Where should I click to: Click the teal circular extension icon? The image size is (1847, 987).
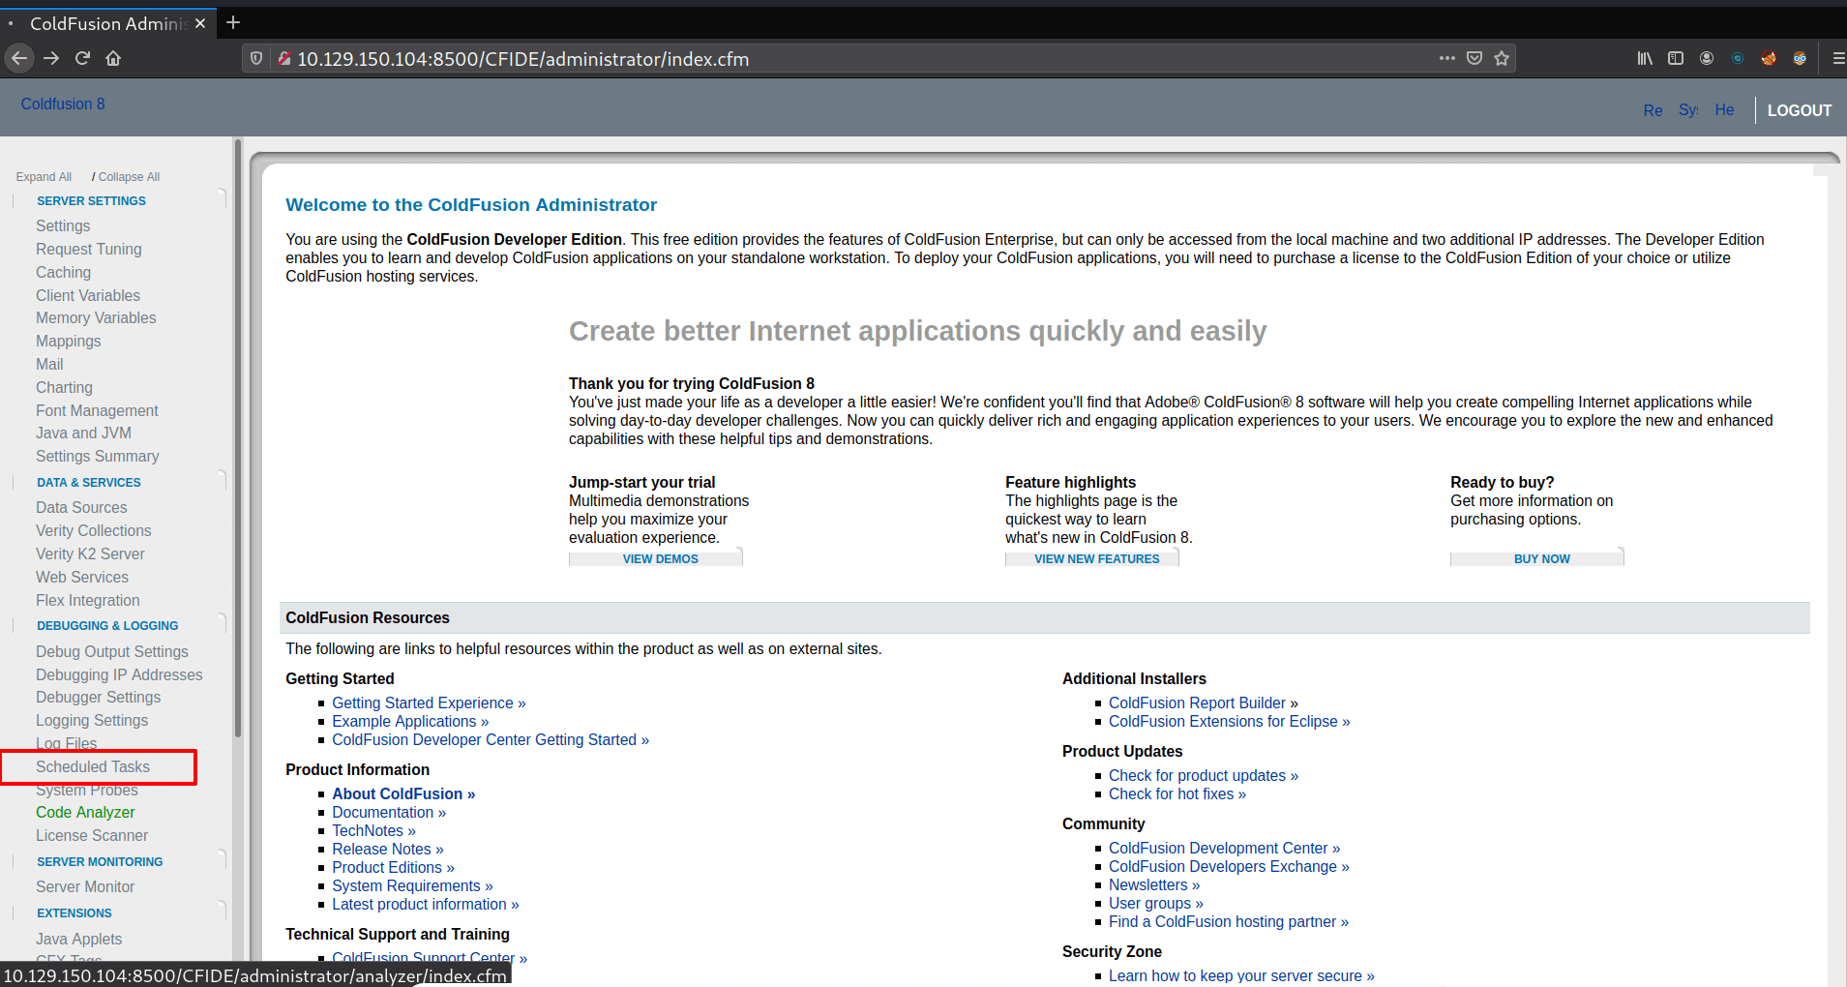click(1738, 58)
